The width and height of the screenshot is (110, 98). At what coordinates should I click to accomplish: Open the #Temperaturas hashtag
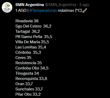click(x=43, y=10)
